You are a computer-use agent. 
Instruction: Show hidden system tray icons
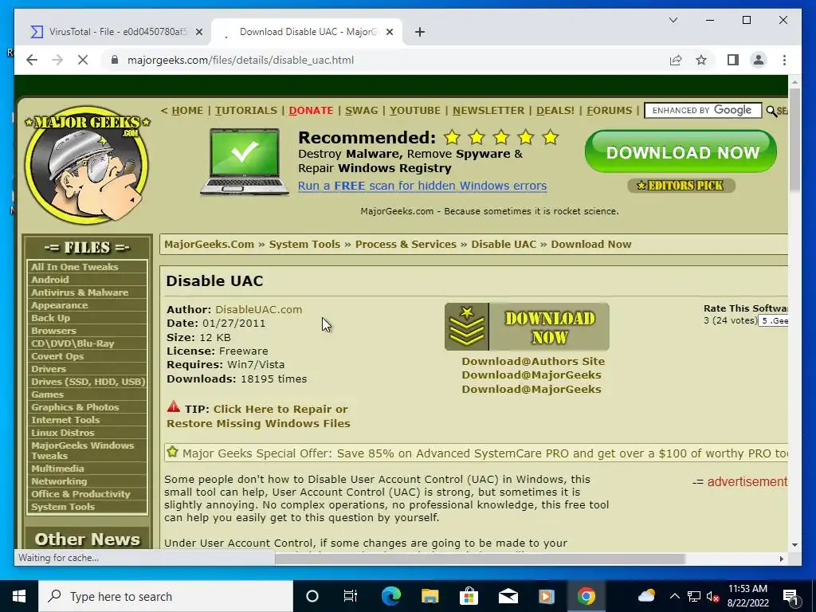tap(674, 596)
